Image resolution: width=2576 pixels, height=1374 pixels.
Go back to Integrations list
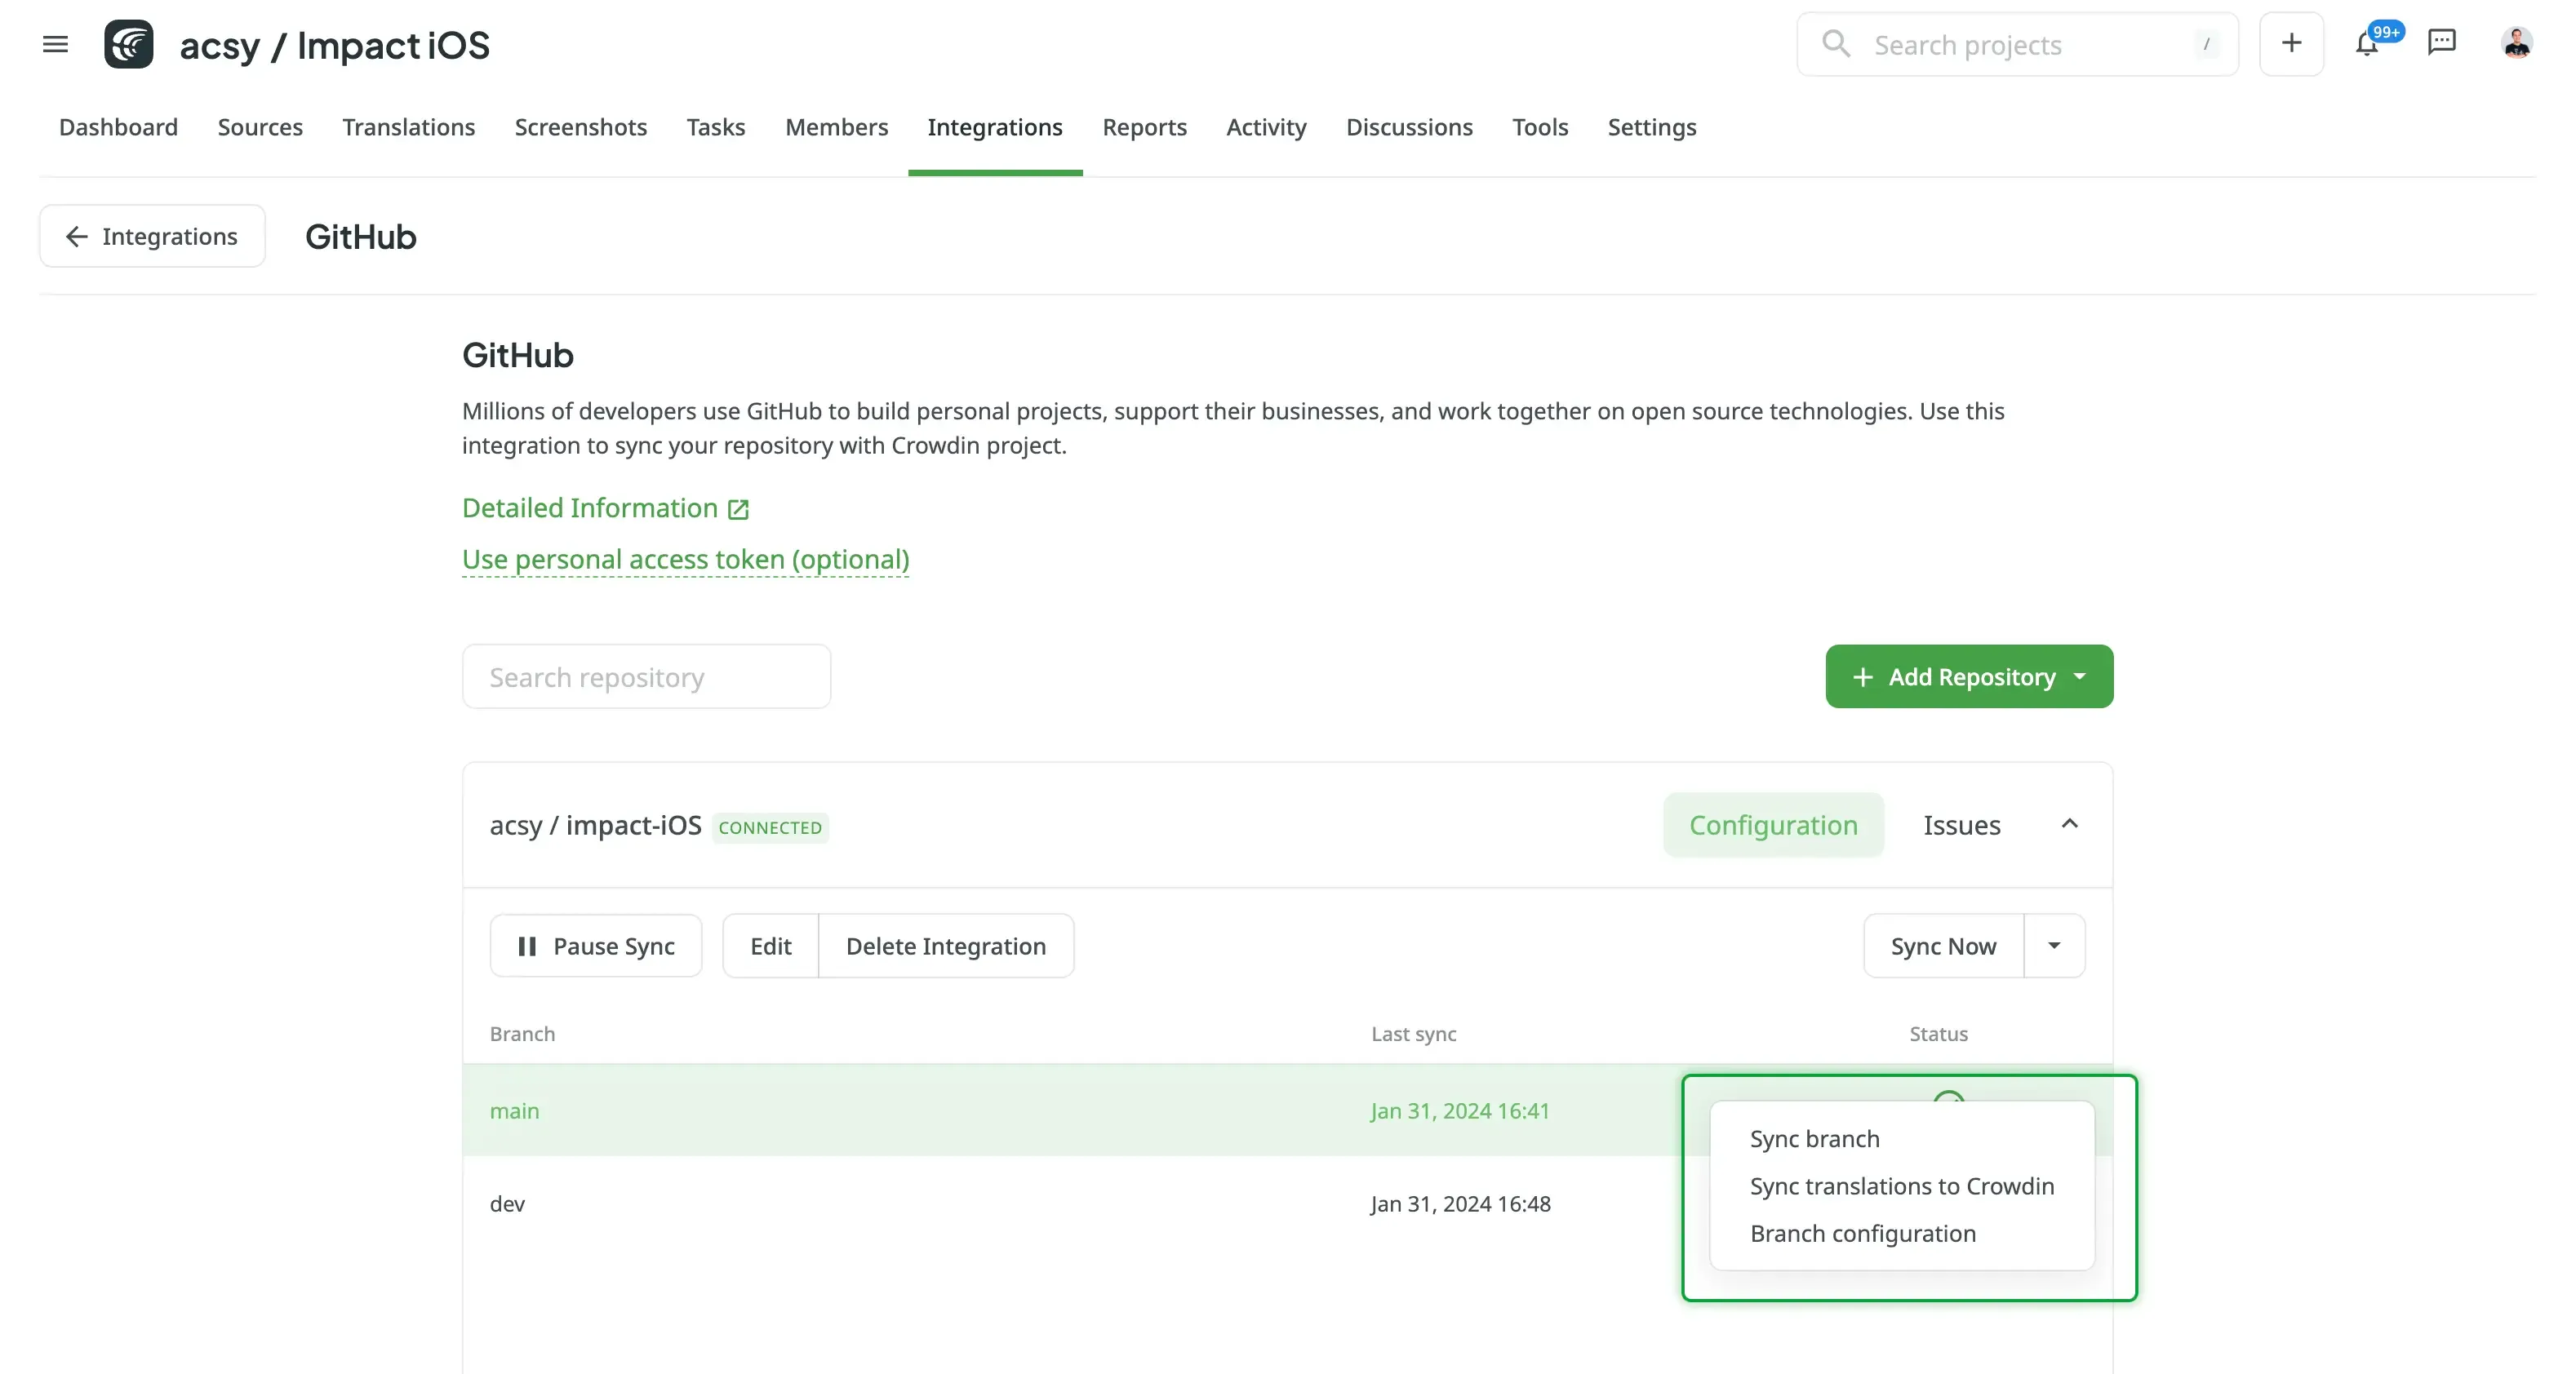152,236
